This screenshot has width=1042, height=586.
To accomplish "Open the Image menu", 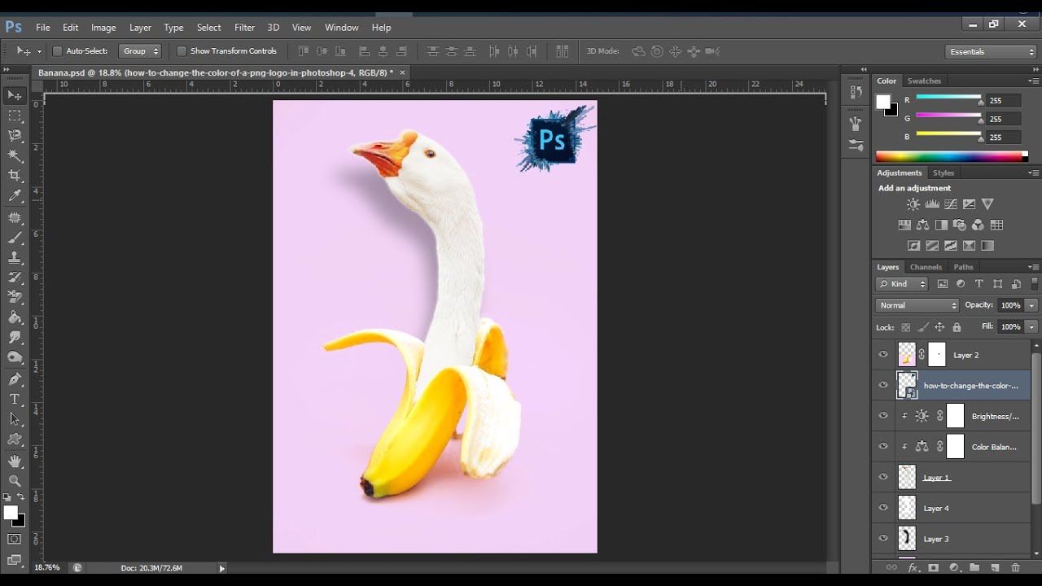I will coord(103,28).
